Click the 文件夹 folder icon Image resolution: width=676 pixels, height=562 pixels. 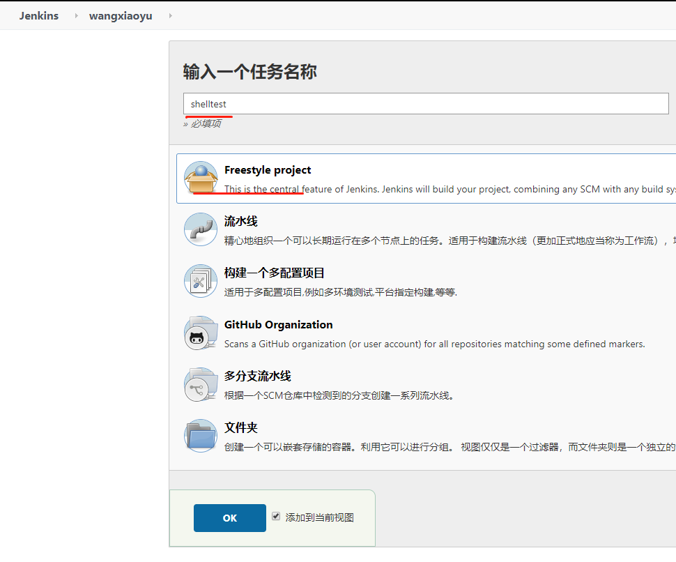[x=201, y=436]
